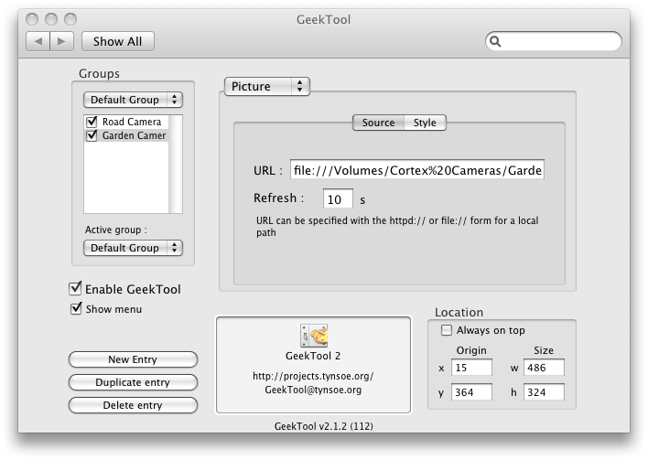
Task: Switch to the Style tab
Action: pos(425,123)
